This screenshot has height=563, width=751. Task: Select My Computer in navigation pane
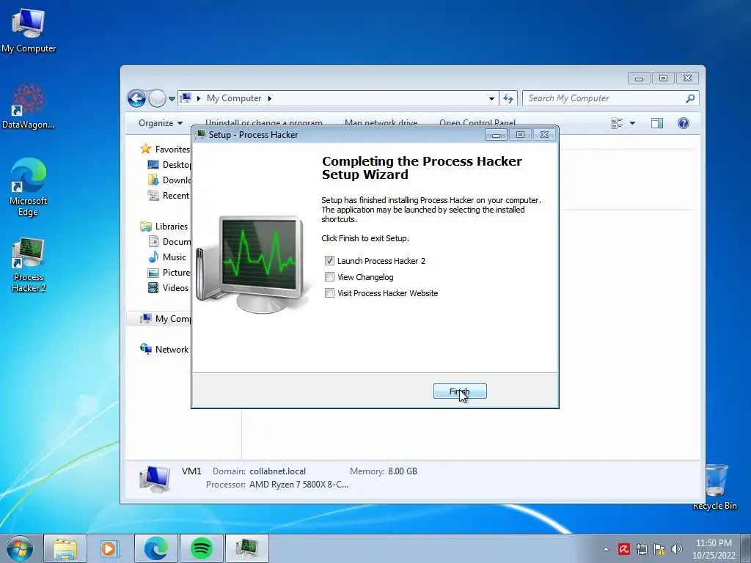click(x=165, y=319)
